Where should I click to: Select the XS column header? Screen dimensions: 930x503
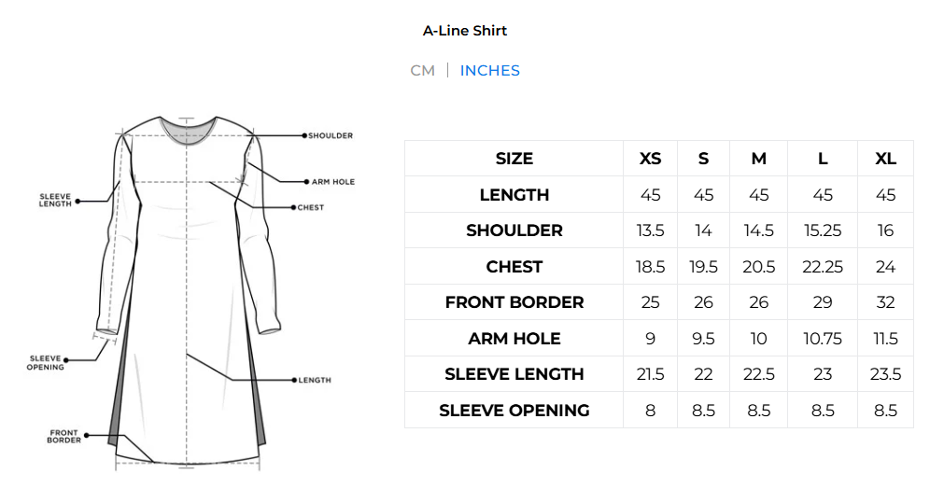[x=650, y=159]
